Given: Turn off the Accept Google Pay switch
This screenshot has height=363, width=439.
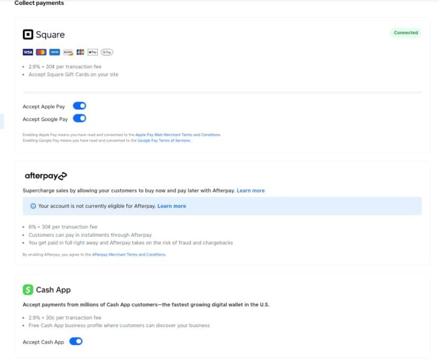Looking at the screenshot, I should coord(79,119).
